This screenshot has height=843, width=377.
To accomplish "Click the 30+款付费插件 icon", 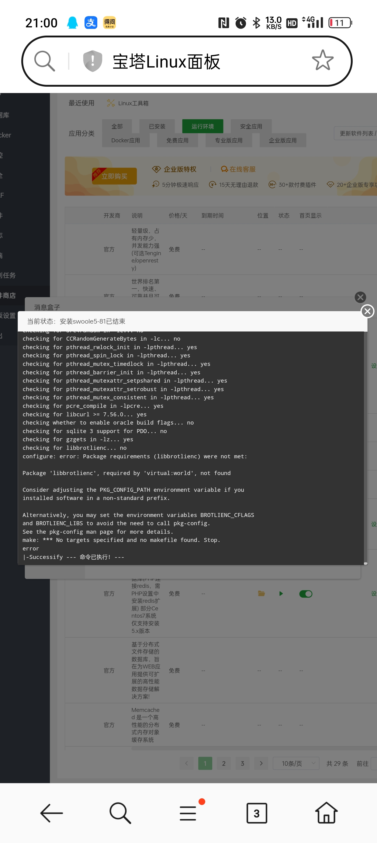I will (272, 184).
